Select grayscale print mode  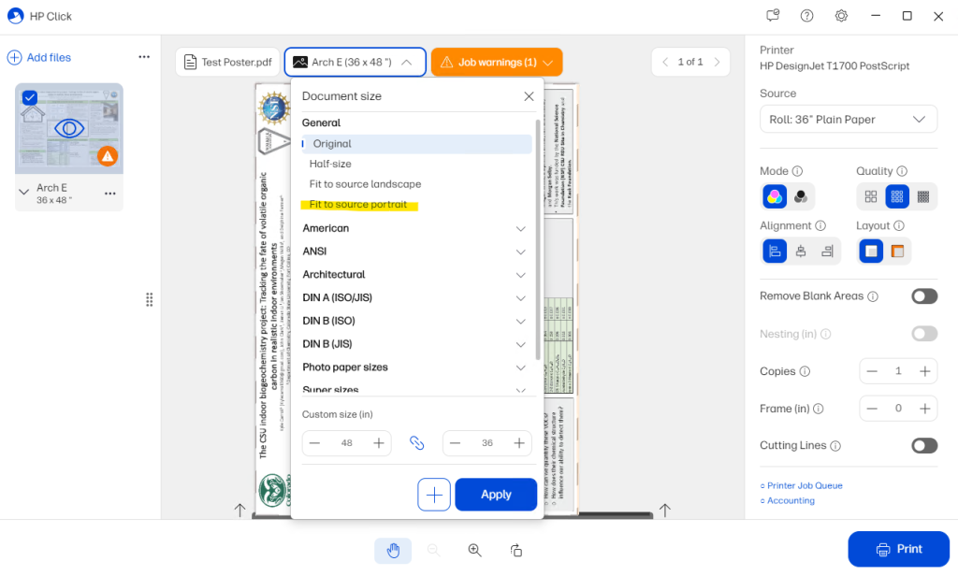click(801, 196)
